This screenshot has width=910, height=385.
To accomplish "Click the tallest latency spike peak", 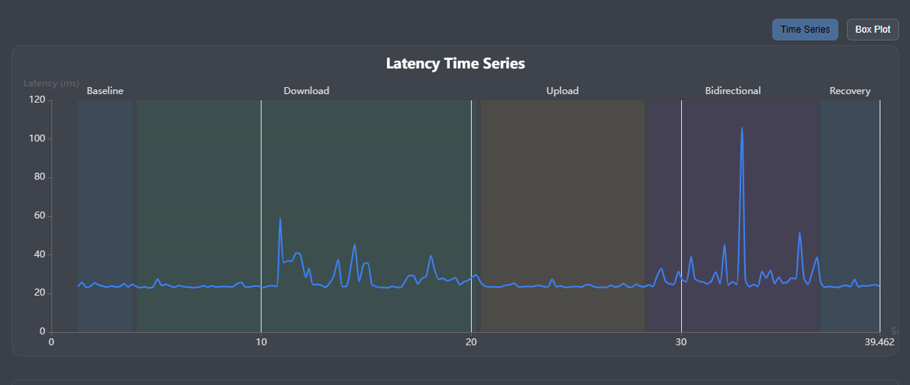I will point(742,128).
